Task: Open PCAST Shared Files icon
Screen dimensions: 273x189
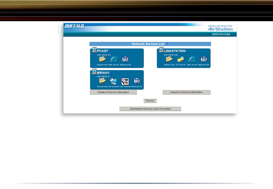Action: pos(102,59)
